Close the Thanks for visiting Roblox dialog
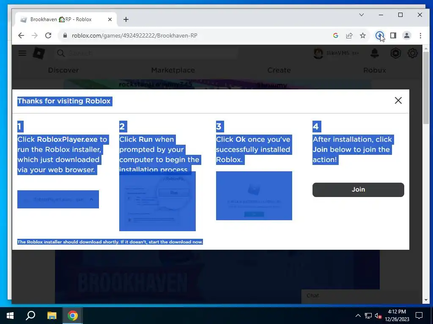Screen dimensions: 433x324 (398, 100)
